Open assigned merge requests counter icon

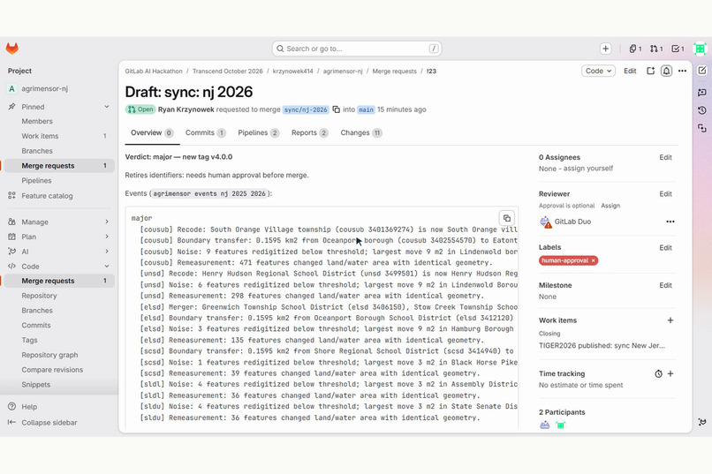pos(656,49)
